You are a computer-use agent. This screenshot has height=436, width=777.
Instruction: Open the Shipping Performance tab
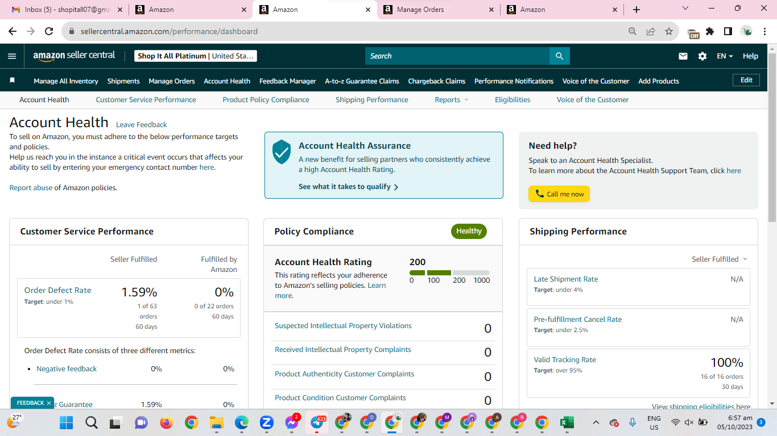[x=372, y=100]
